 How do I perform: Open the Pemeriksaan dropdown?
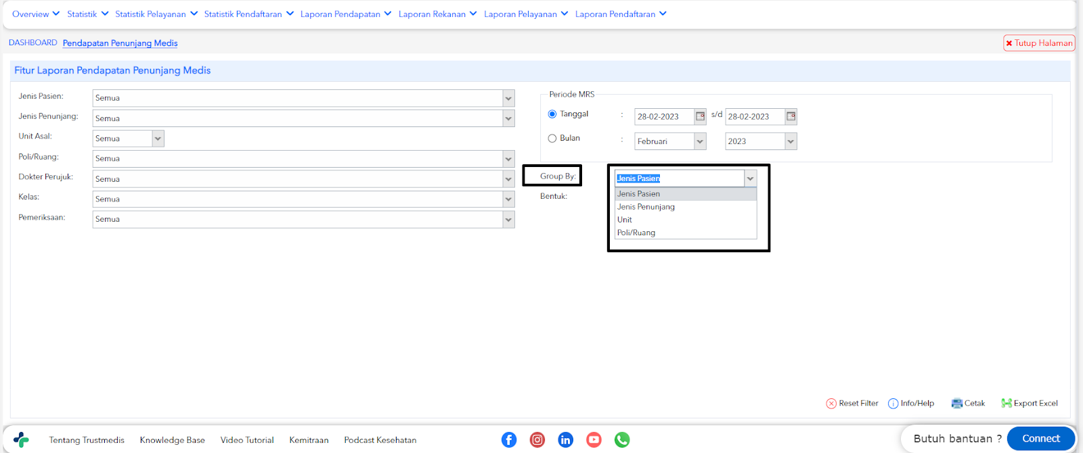508,220
